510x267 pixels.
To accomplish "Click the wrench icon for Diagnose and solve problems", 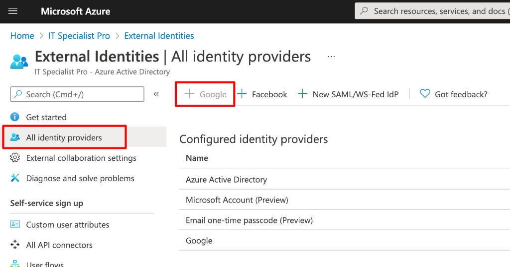I will 15,178.
